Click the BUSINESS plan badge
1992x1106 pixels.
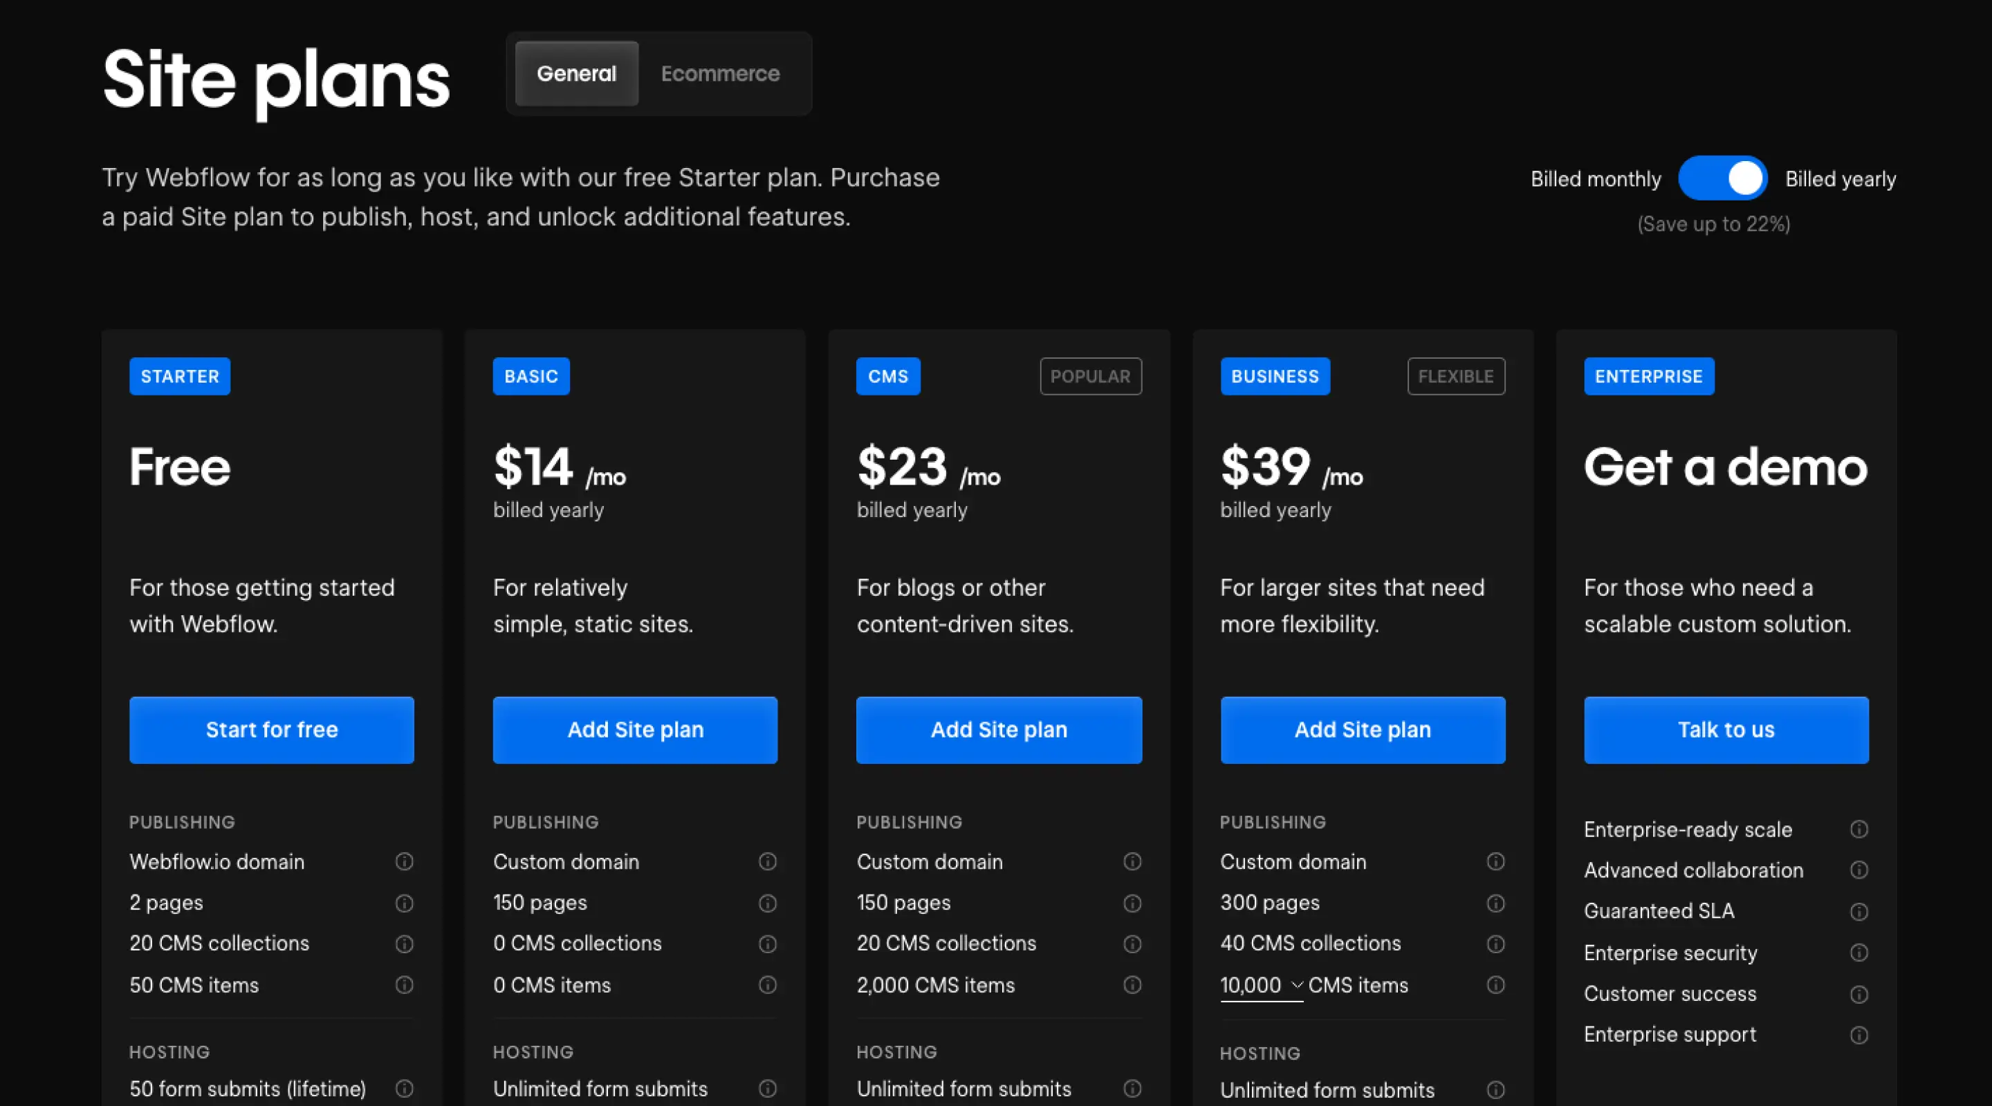pyautogui.click(x=1275, y=377)
